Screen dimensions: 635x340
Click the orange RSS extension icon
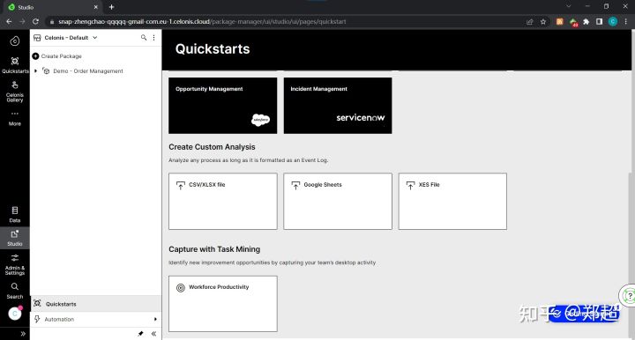pyautogui.click(x=559, y=22)
